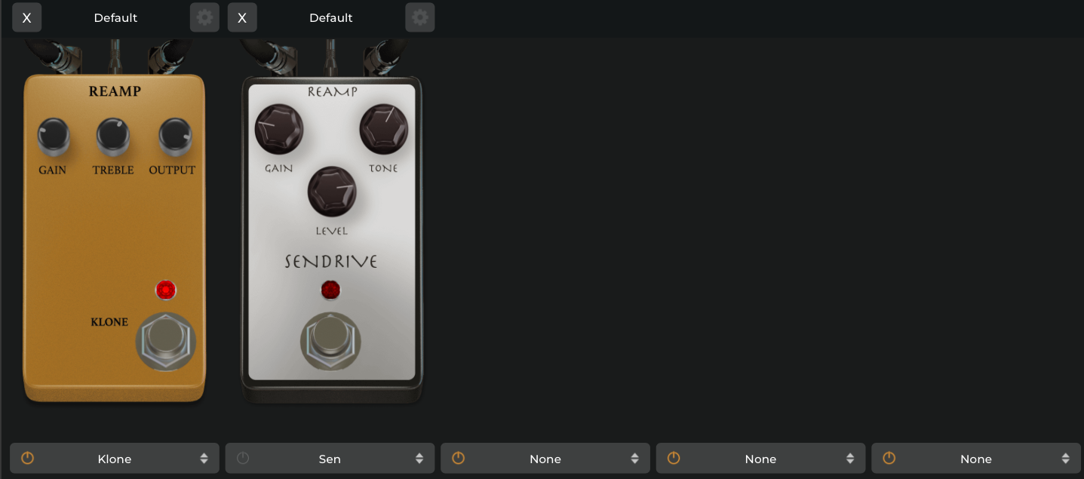Open settings gear above the Sendrive pedal
This screenshot has height=479, width=1084.
pos(420,17)
